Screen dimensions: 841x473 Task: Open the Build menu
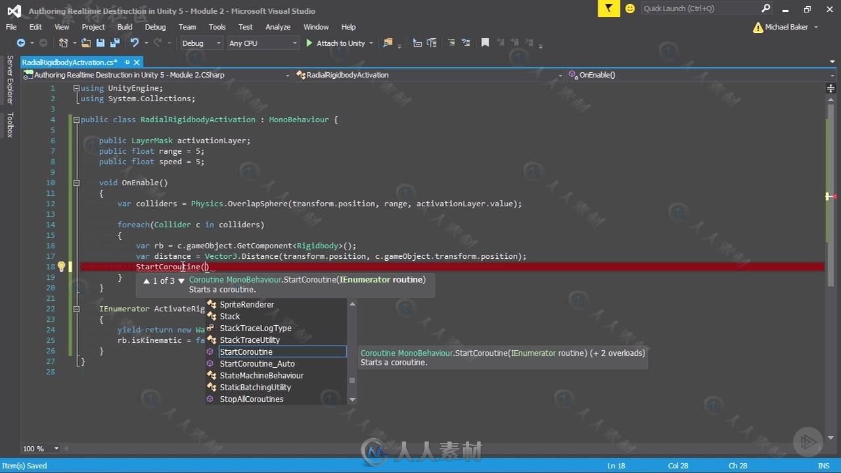click(125, 27)
